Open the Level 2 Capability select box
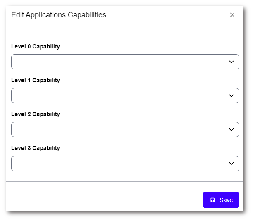The width and height of the screenshot is (253, 221). pyautogui.click(x=120, y=130)
